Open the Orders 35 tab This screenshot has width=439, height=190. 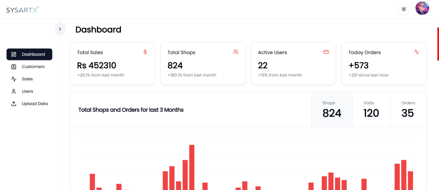click(408, 110)
